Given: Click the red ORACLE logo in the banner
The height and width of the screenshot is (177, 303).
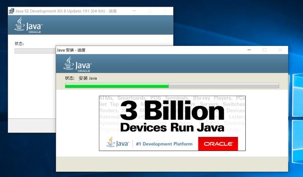Looking at the screenshot, I should pyautogui.click(x=218, y=144).
